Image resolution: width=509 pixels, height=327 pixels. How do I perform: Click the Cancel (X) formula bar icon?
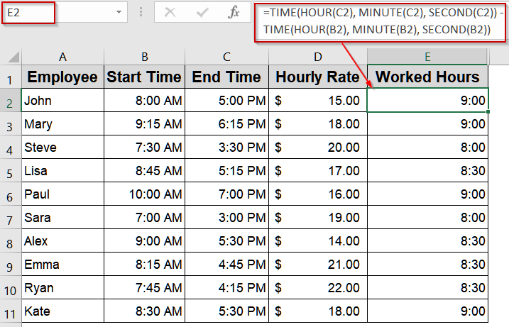tap(170, 13)
